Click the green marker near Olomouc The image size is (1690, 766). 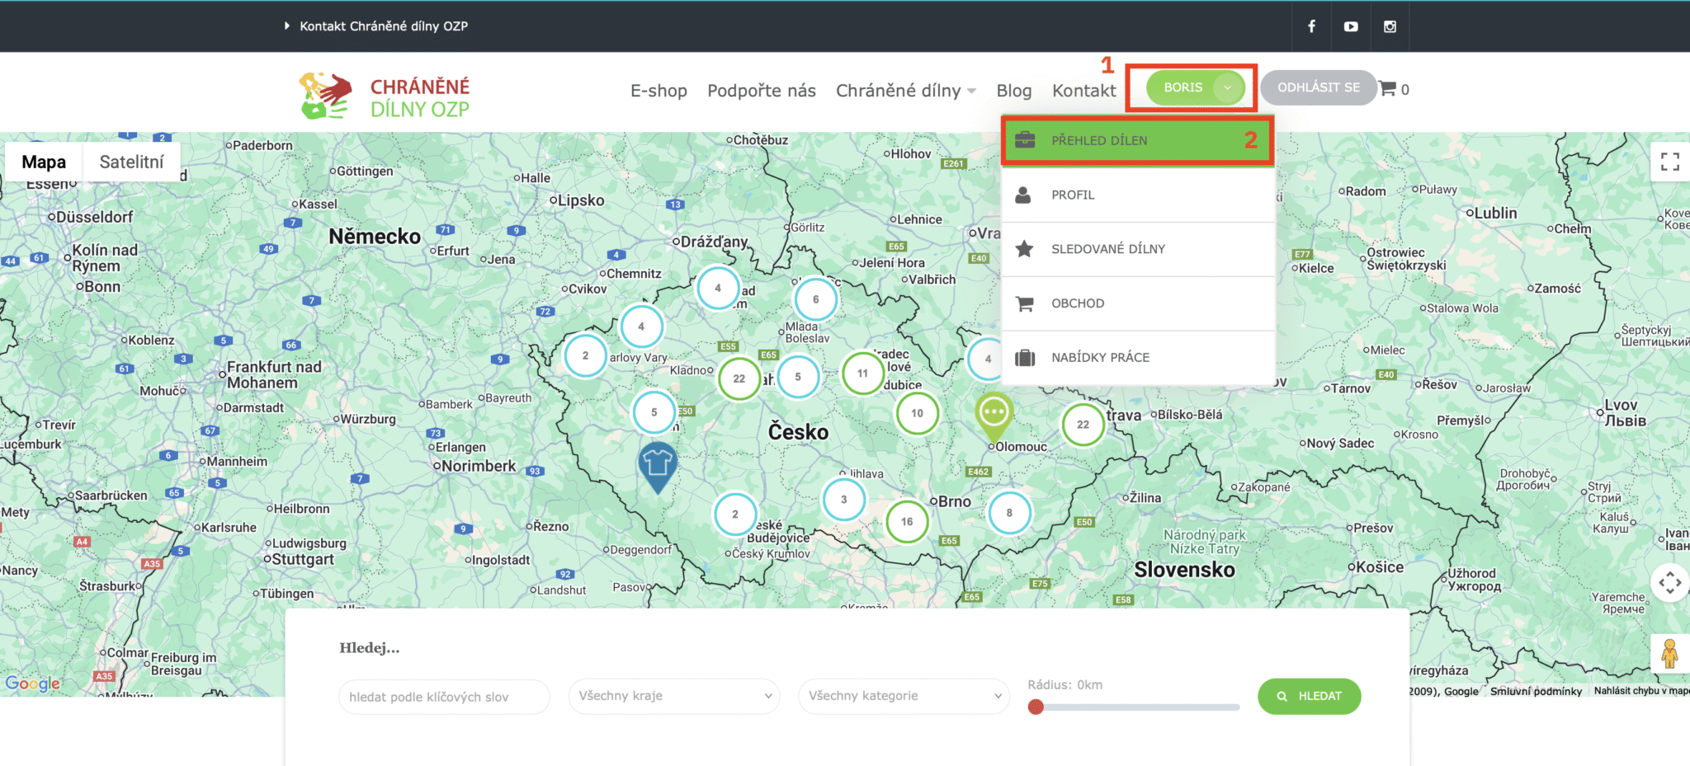(x=994, y=414)
